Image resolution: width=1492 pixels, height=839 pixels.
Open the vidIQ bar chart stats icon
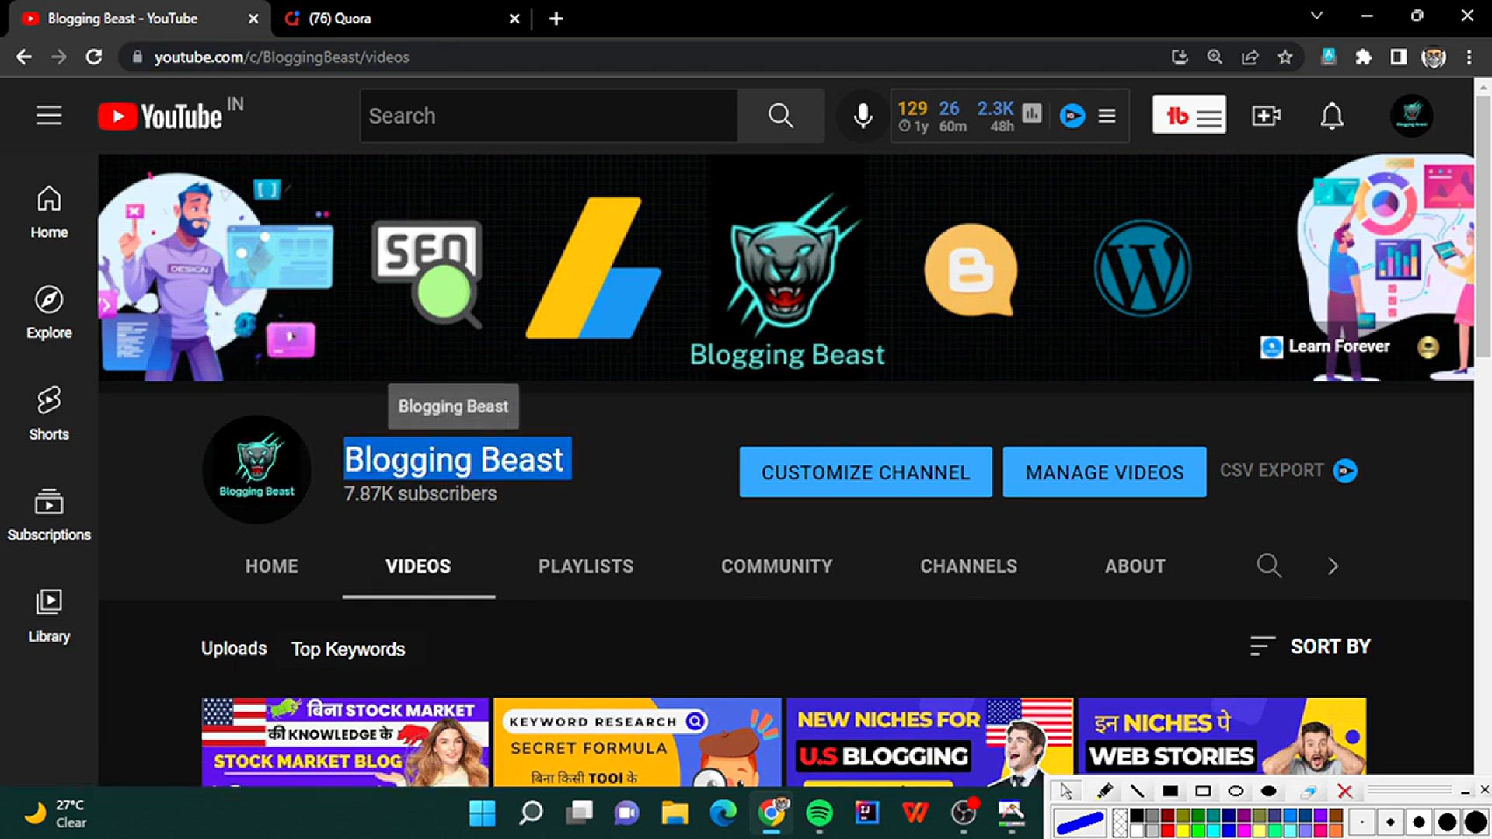1032,113
